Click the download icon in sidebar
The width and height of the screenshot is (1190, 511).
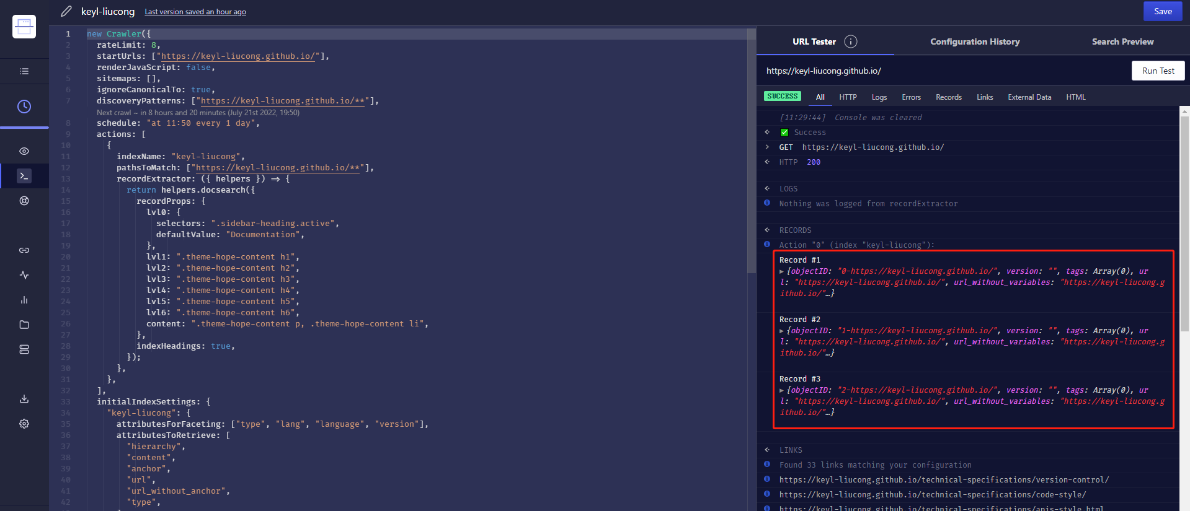click(x=24, y=399)
